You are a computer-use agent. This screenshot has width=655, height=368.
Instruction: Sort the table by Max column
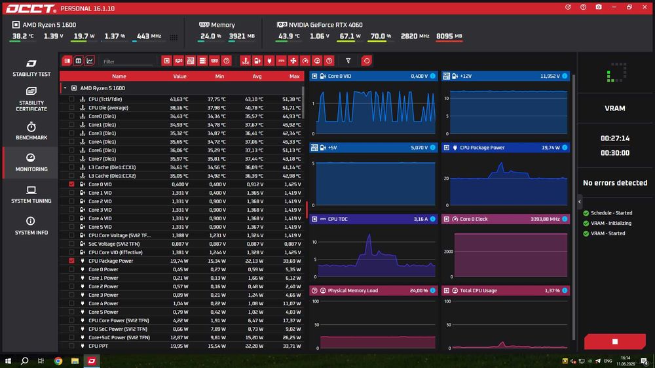click(294, 76)
